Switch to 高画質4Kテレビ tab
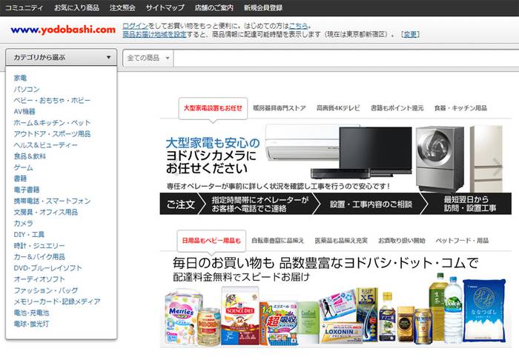519x363 pixels. click(x=338, y=108)
